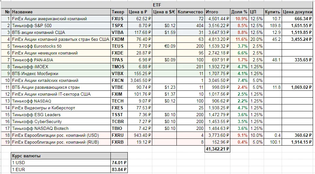The height and width of the screenshot is (174, 315).
Task: Select the $1.23 price cell
Action: 164,87
